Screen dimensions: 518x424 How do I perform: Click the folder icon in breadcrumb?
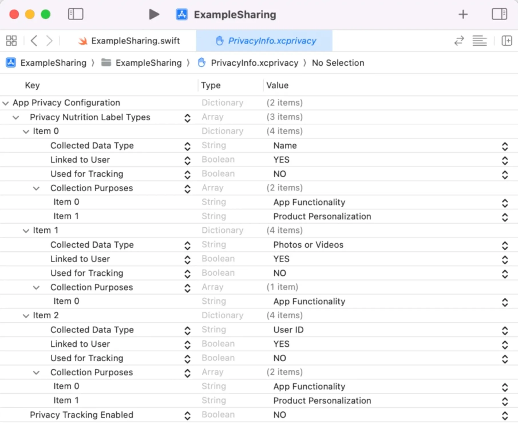click(106, 62)
